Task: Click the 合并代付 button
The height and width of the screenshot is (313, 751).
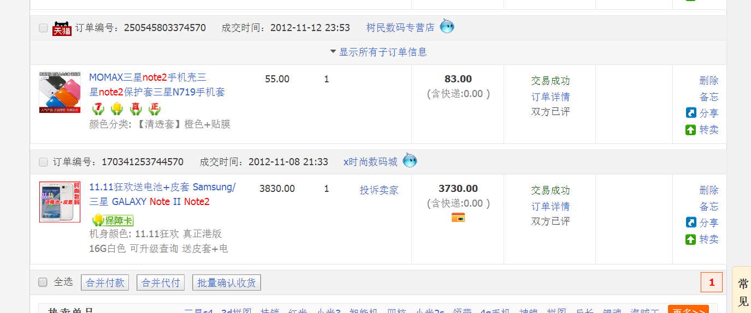Action: tap(161, 282)
